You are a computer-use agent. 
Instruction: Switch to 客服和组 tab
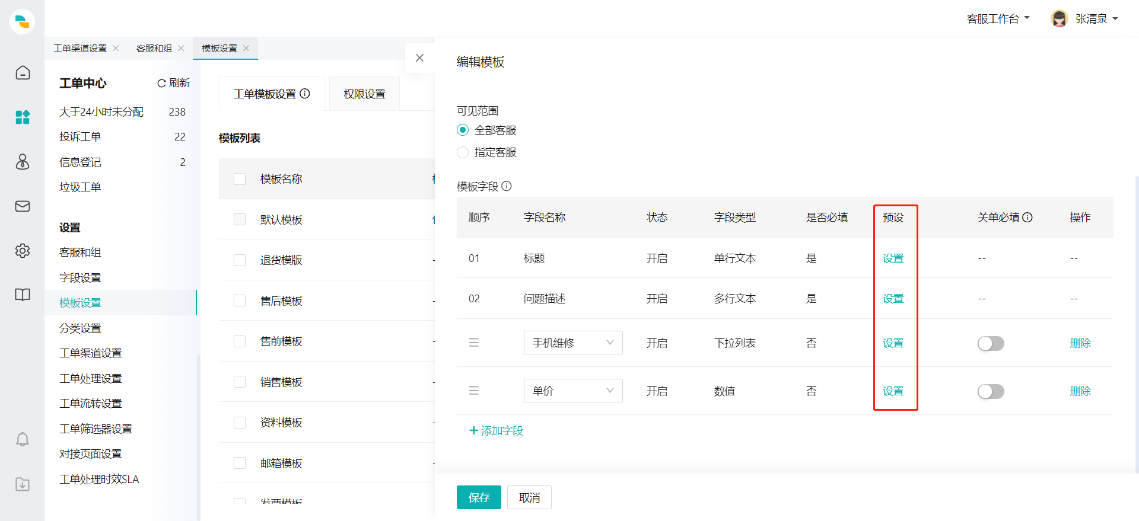154,48
